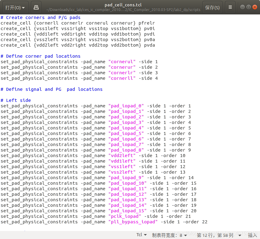Click '-order 22' at end of last line
260x239 pixels.
click(x=195, y=222)
